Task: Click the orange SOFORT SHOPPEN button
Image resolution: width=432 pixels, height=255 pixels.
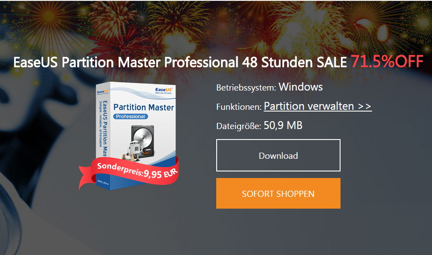Action: (x=278, y=193)
